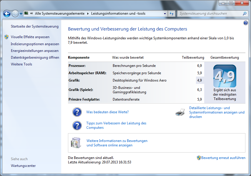Click the Datentransferrate text
This screenshot has height=176, width=251.
(126, 99)
